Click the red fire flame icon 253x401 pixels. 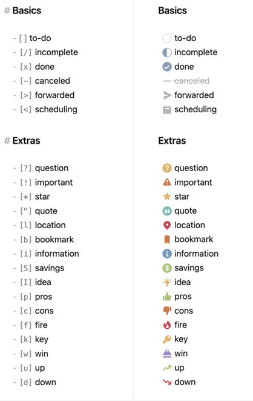[167, 325]
